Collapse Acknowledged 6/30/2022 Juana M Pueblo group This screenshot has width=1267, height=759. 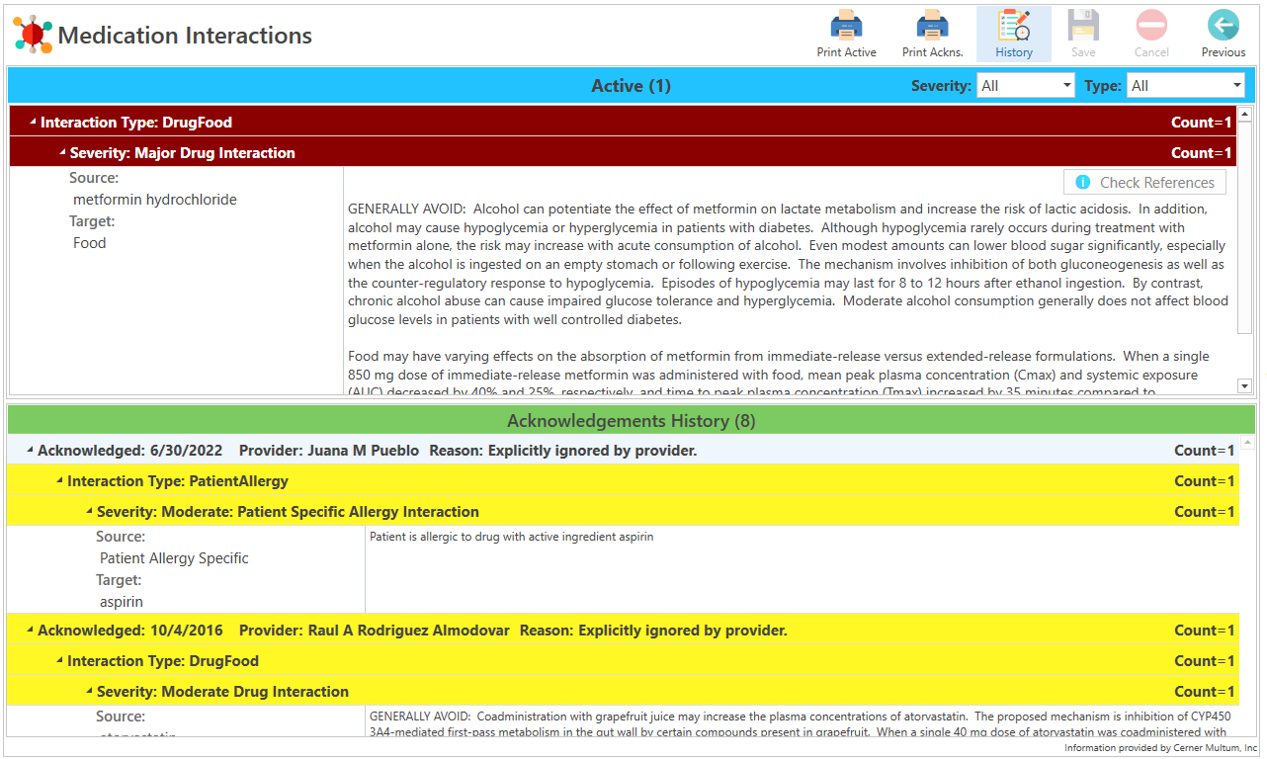(31, 451)
